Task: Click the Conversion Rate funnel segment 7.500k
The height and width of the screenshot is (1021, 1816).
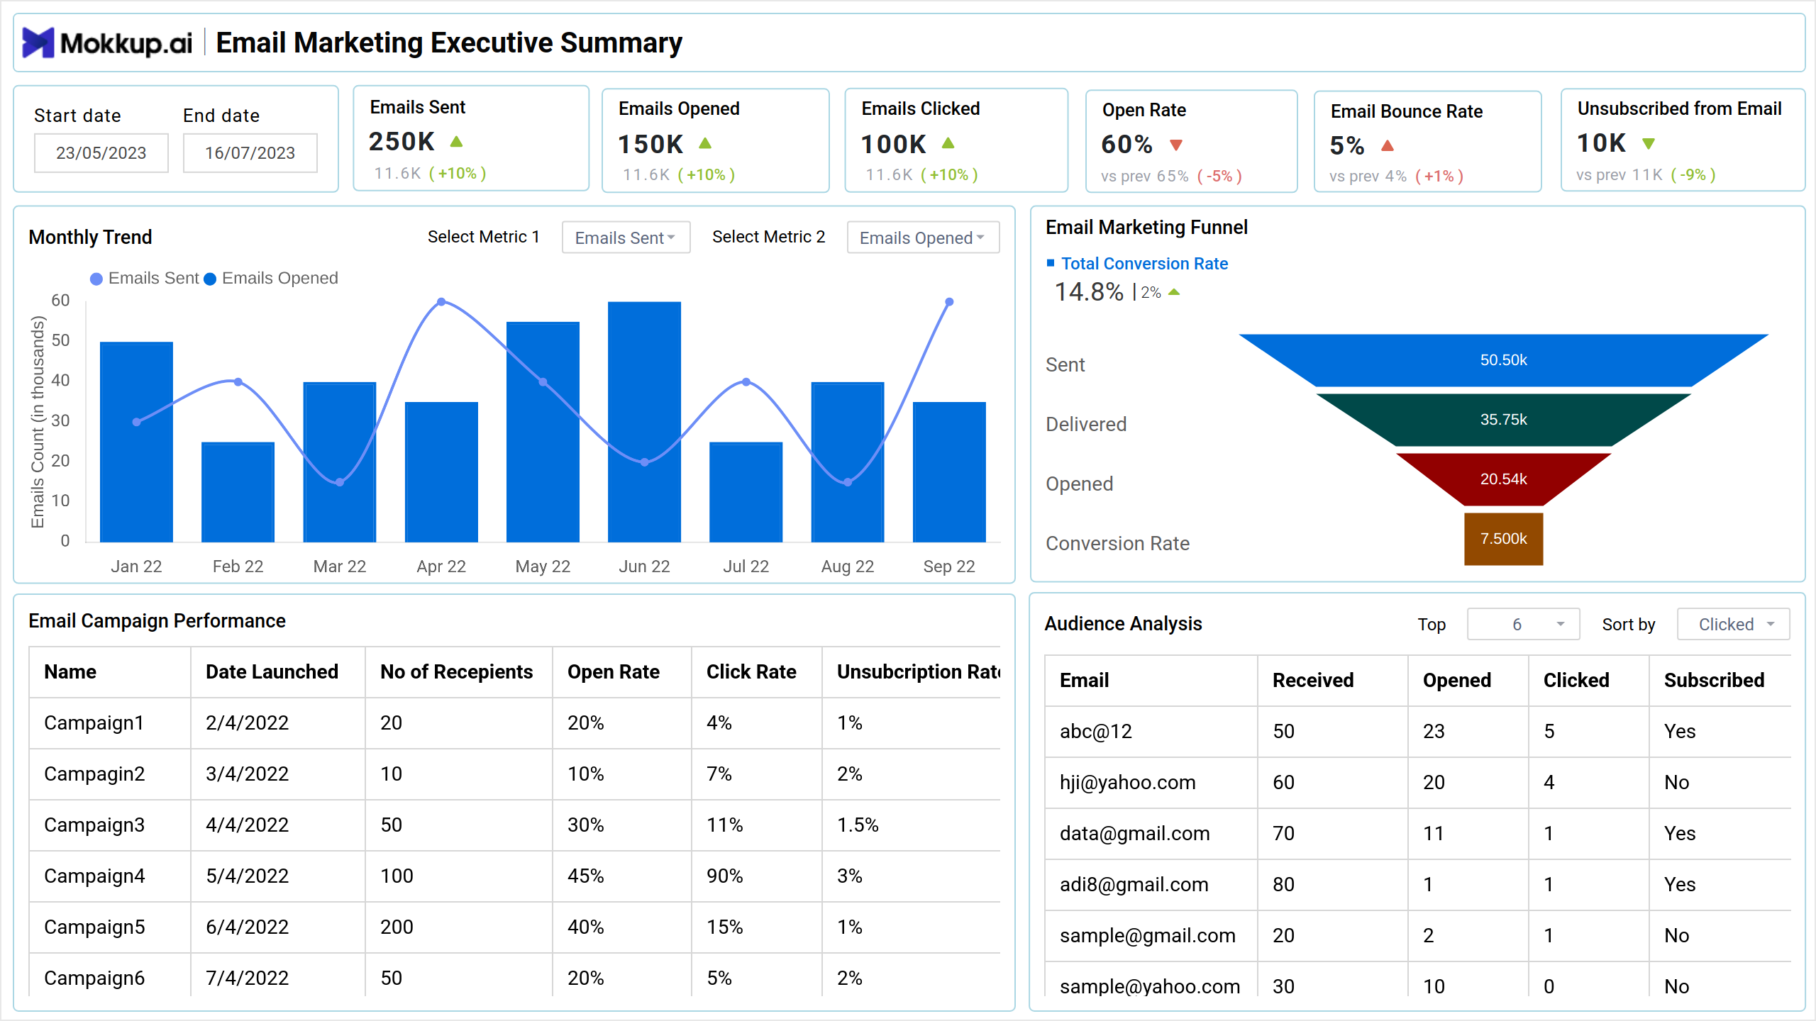Action: coord(1503,539)
